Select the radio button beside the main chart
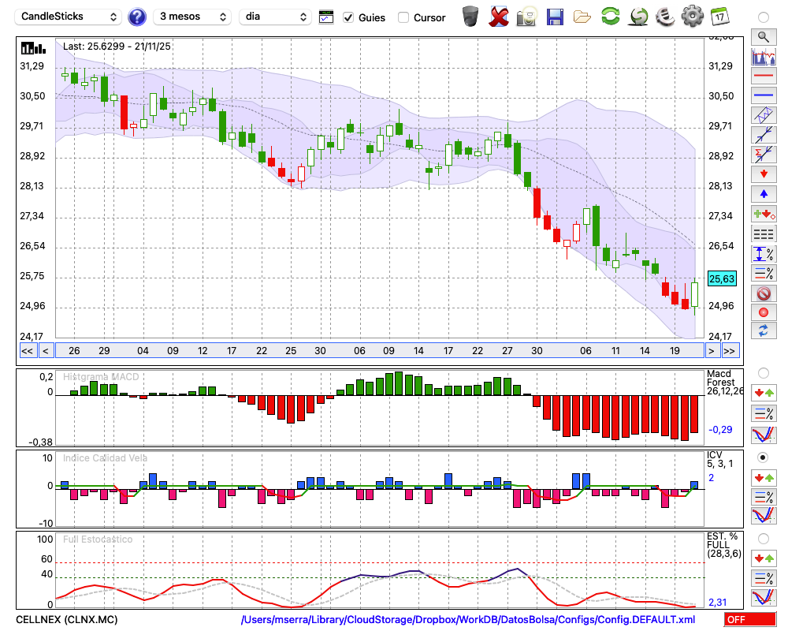This screenshot has height=631, width=788. click(764, 17)
